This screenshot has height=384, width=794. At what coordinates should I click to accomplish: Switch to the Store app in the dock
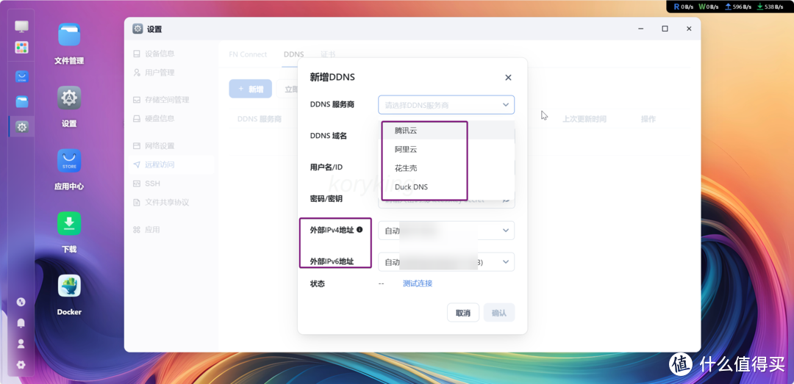point(22,77)
